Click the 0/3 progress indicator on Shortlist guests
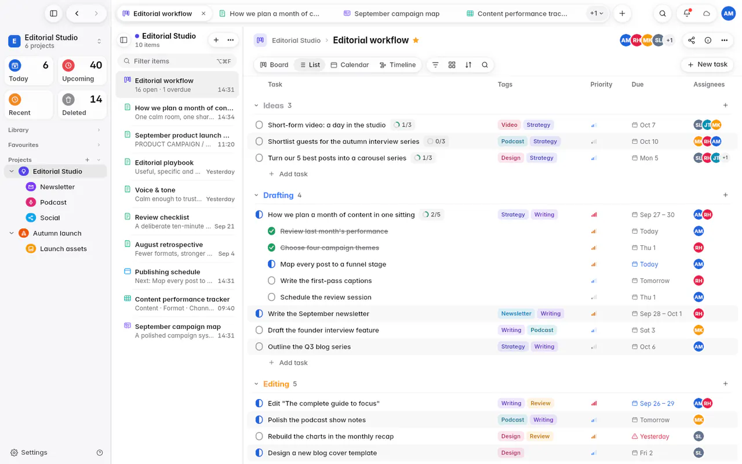Viewport: 742px width, 464px height. [x=436, y=142]
